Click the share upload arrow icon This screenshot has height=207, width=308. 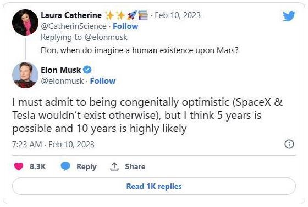coord(114,166)
